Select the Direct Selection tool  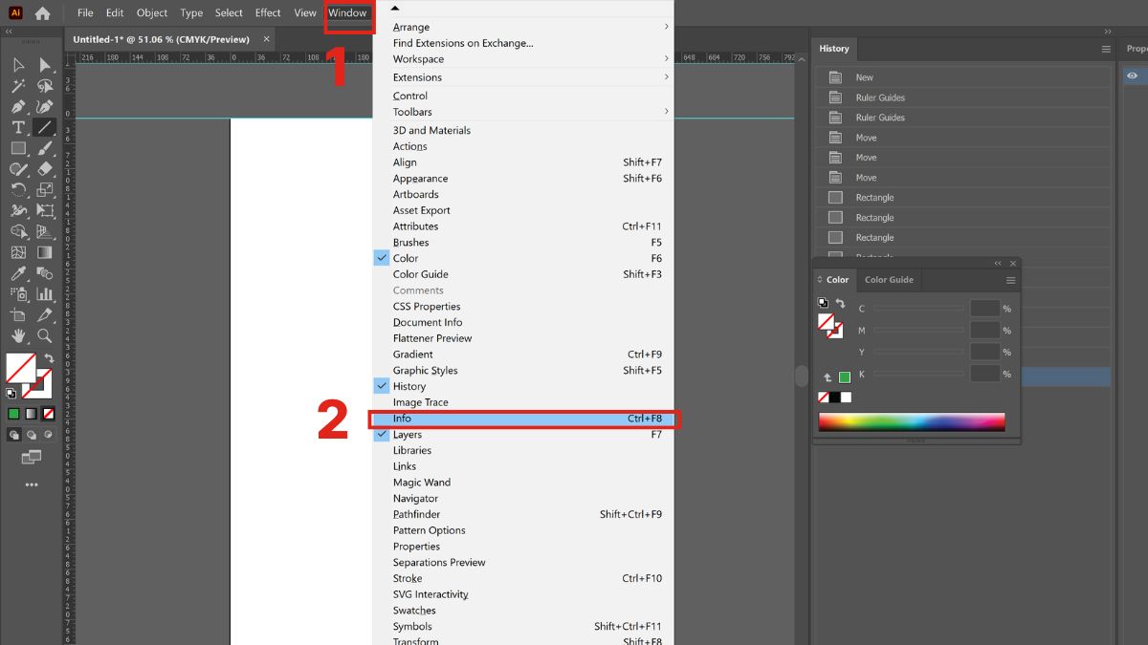tap(45, 65)
